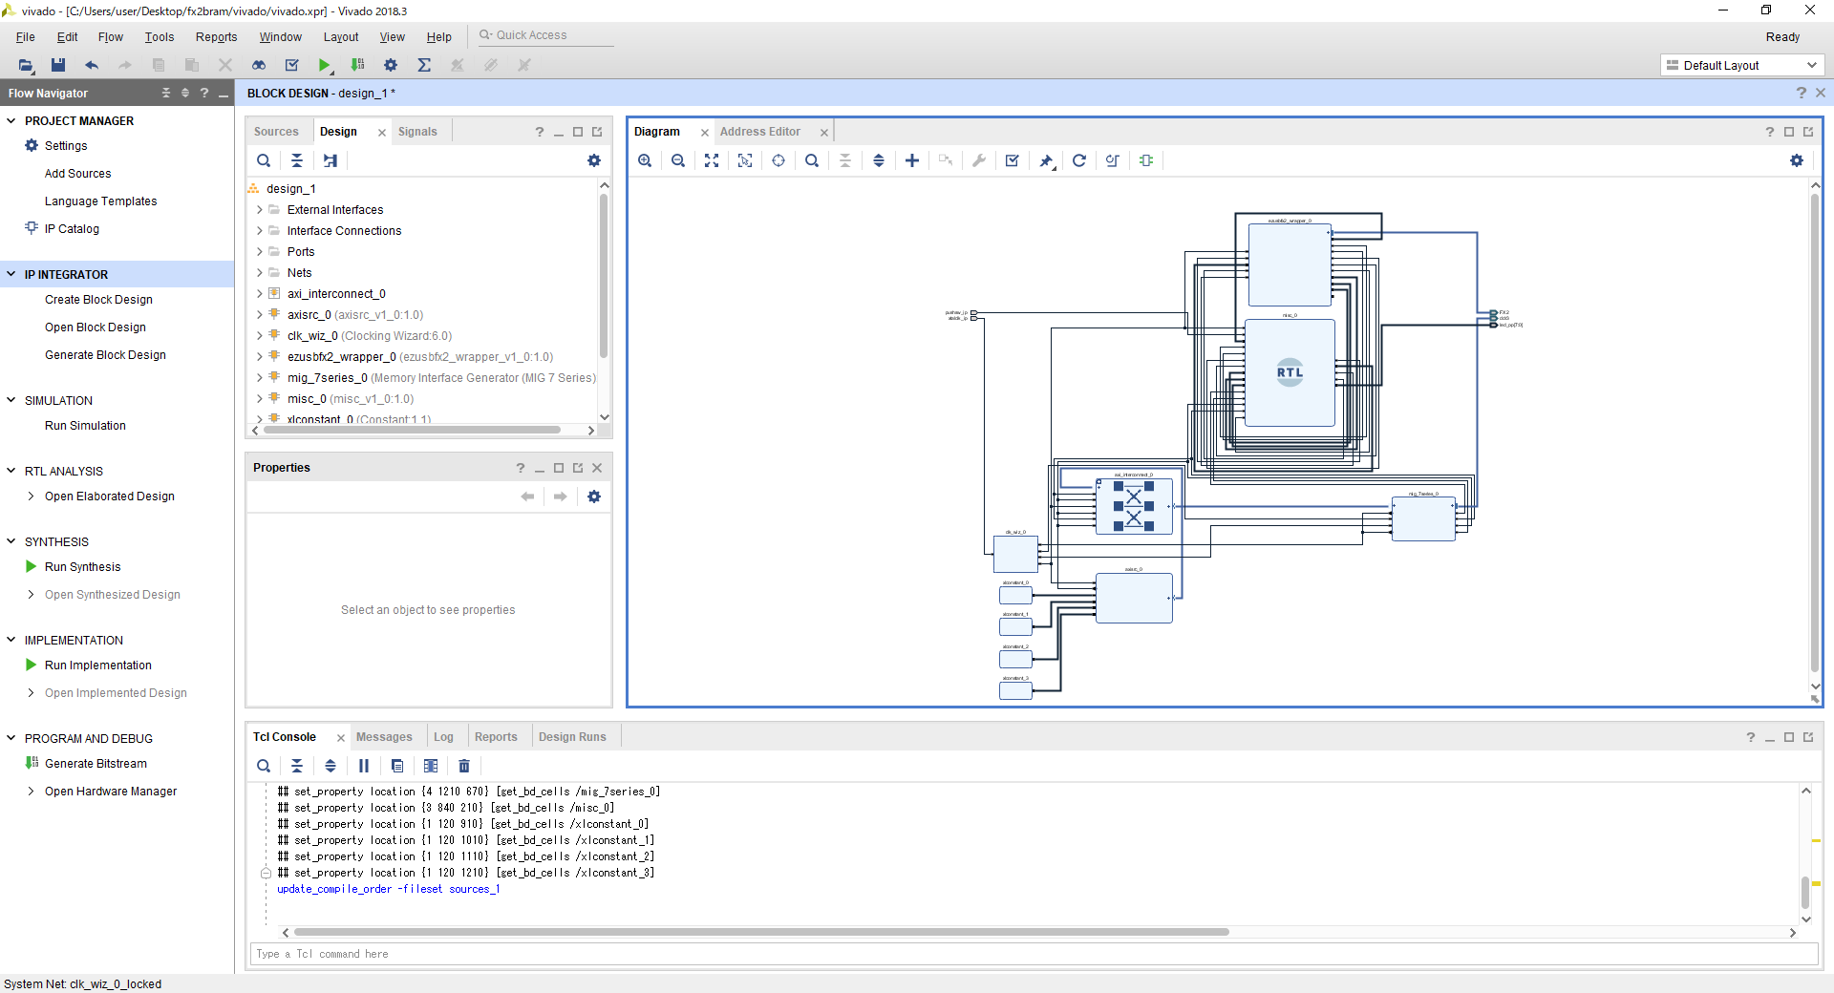This screenshot has height=993, width=1834.
Task: Click the Run Synthesis green play toolbar icon
Action: coord(325,65)
